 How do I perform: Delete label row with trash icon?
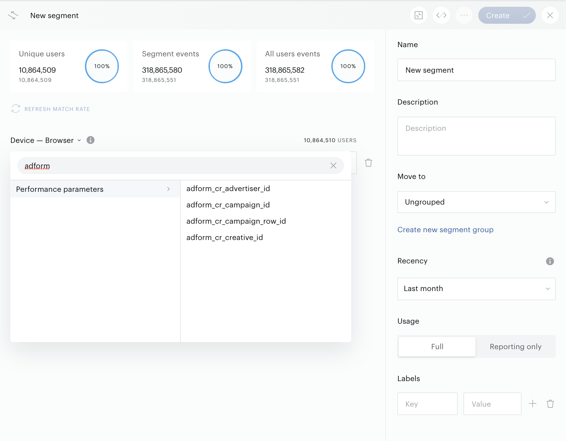[x=550, y=403]
